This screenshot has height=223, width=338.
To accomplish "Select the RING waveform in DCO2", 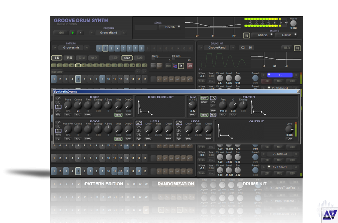I will pos(58,135).
